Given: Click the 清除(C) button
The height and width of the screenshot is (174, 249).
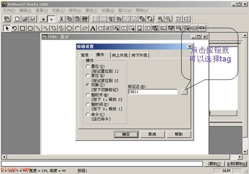Looking at the screenshot, I should pyautogui.click(x=214, y=164).
